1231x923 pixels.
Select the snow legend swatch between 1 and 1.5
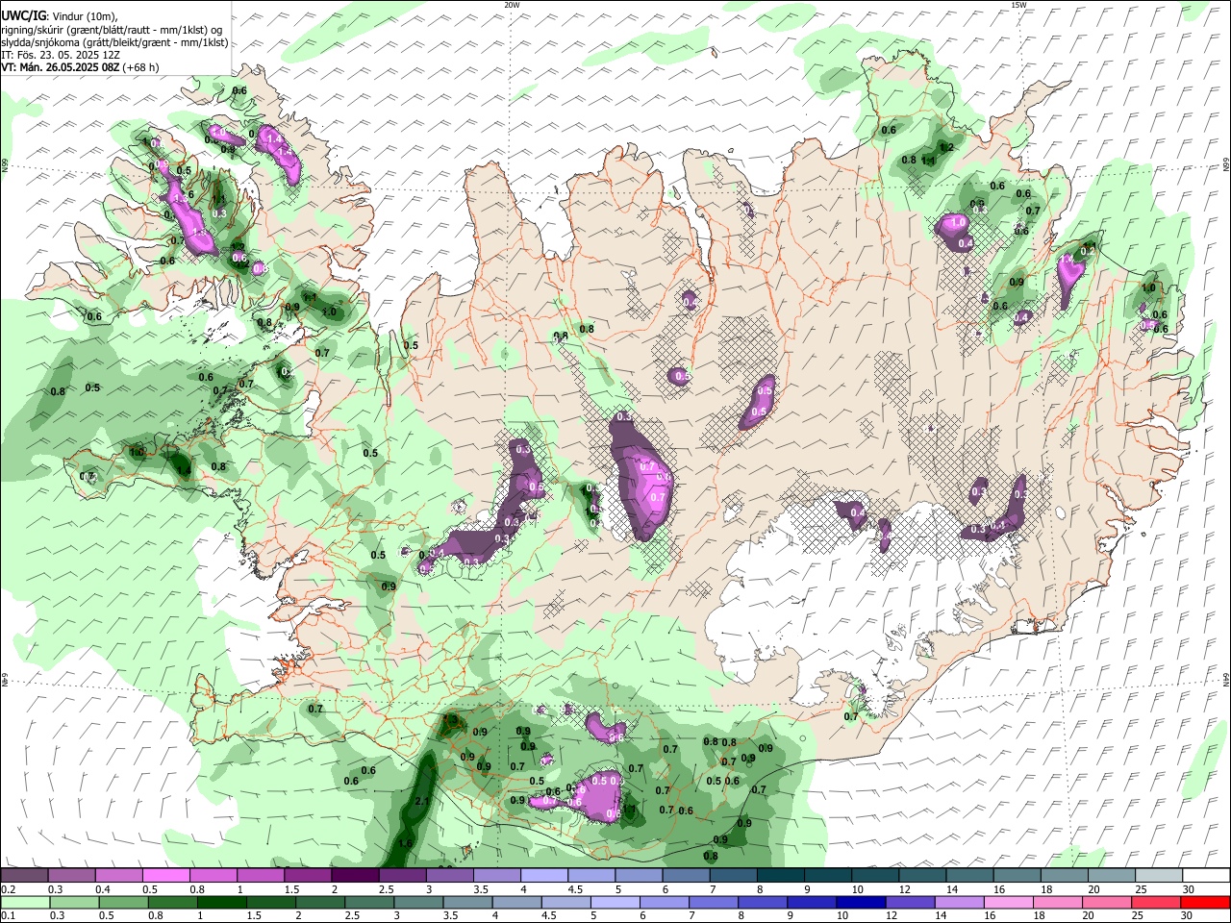click(x=261, y=875)
